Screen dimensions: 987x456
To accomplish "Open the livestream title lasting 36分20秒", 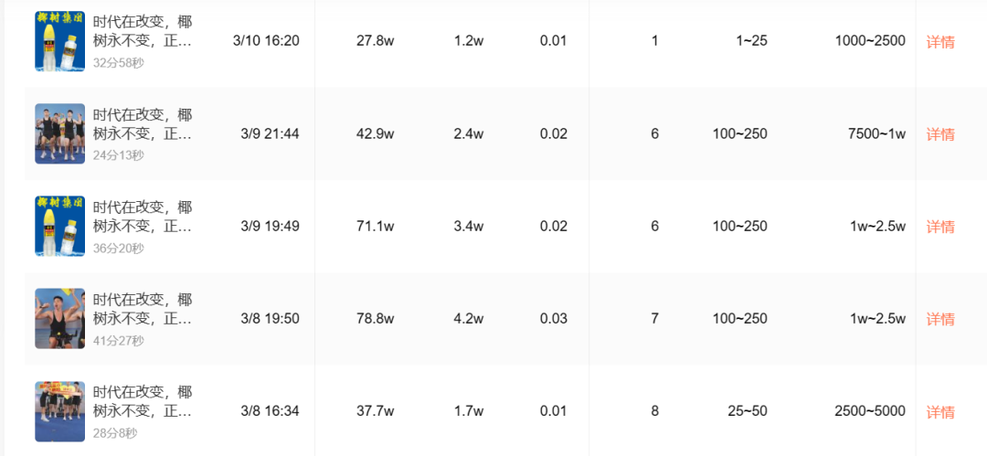I will pyautogui.click(x=143, y=217).
